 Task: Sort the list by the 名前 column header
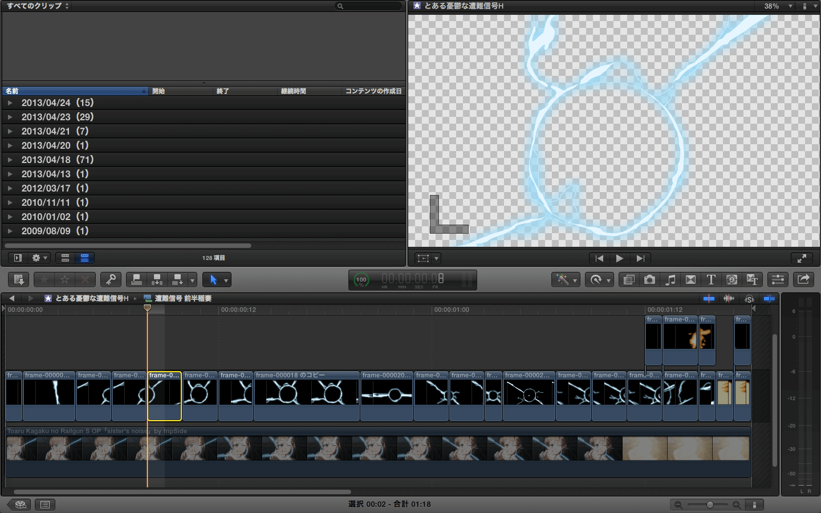tap(75, 91)
